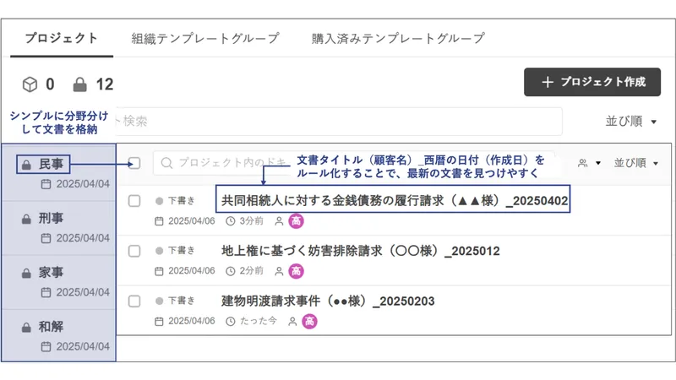The height and width of the screenshot is (380, 676).
Task: Click 下書き status on 建物明渡請求事件 document
Action: [175, 301]
